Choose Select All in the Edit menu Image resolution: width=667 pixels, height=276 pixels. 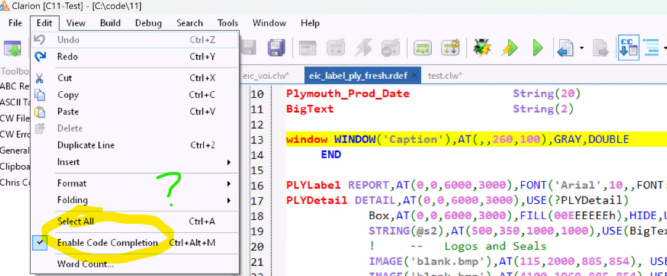75,222
